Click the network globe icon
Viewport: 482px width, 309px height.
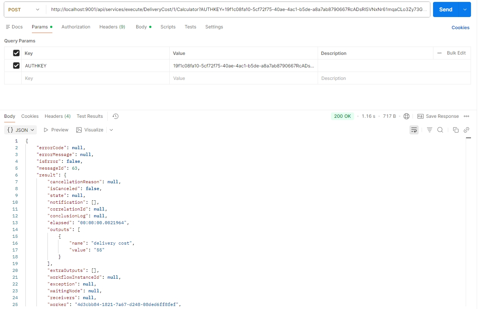point(406,116)
